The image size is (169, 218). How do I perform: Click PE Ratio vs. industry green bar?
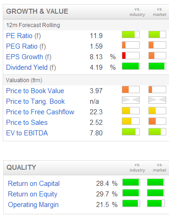131,34
